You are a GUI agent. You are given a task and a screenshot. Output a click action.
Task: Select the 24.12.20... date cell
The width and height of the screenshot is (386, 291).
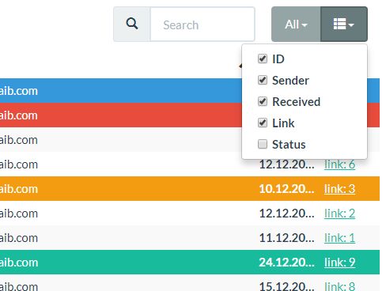(286, 263)
